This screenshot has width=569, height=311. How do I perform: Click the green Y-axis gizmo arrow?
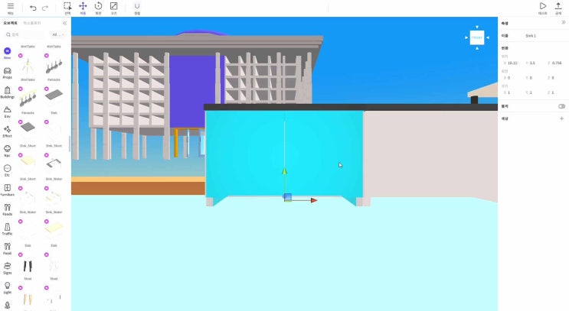click(285, 171)
